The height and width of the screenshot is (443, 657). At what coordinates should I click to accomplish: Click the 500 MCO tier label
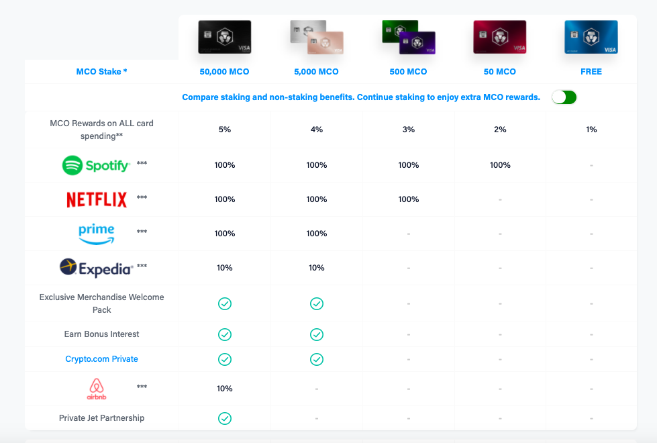click(409, 72)
